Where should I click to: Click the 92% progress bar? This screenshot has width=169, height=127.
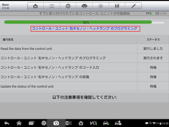84,22
